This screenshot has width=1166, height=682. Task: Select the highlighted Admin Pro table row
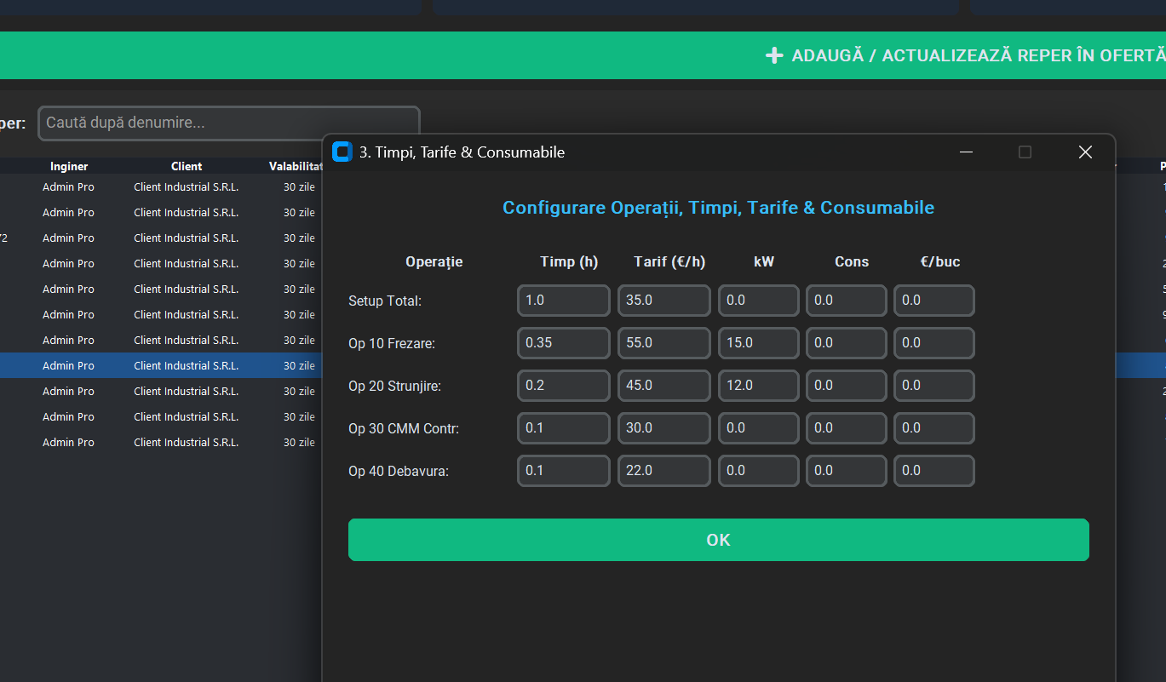tap(161, 365)
